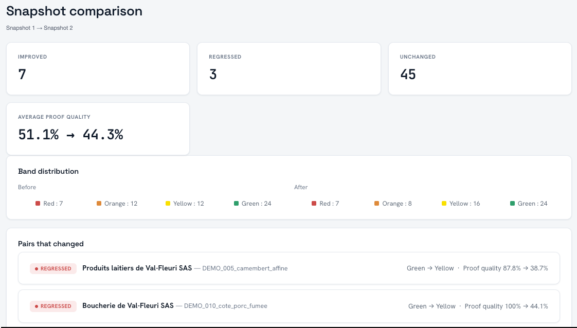Click the Regressed badge on the cote_porc row
Image resolution: width=577 pixels, height=328 pixels.
pos(53,306)
